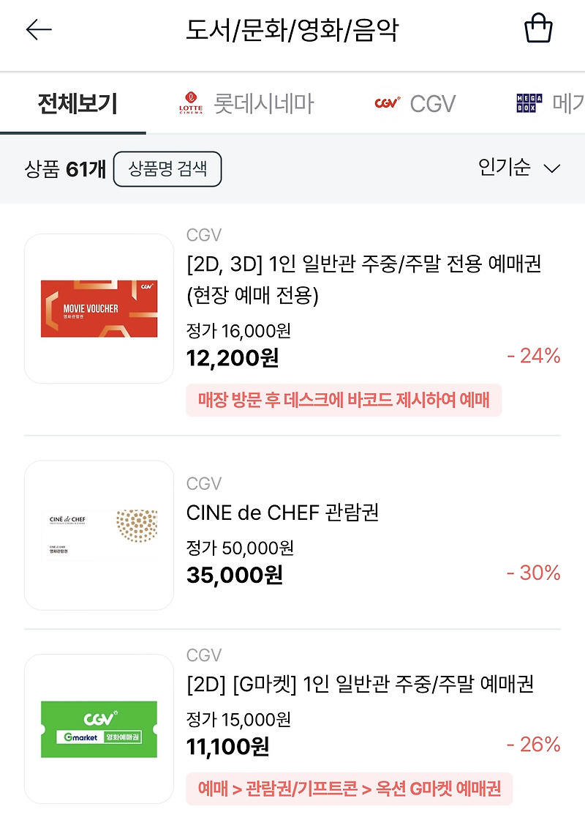Click the 상품명 검색 button

[x=167, y=169]
